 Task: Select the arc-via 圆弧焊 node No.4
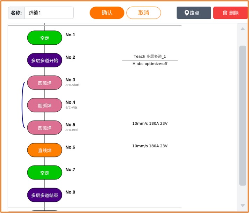pyautogui.click(x=45, y=105)
